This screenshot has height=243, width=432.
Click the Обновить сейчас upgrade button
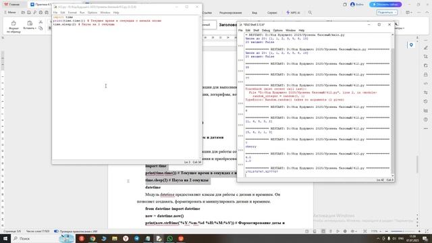(385, 5)
